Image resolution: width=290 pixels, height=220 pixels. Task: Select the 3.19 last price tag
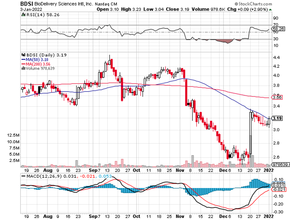(x=276, y=118)
